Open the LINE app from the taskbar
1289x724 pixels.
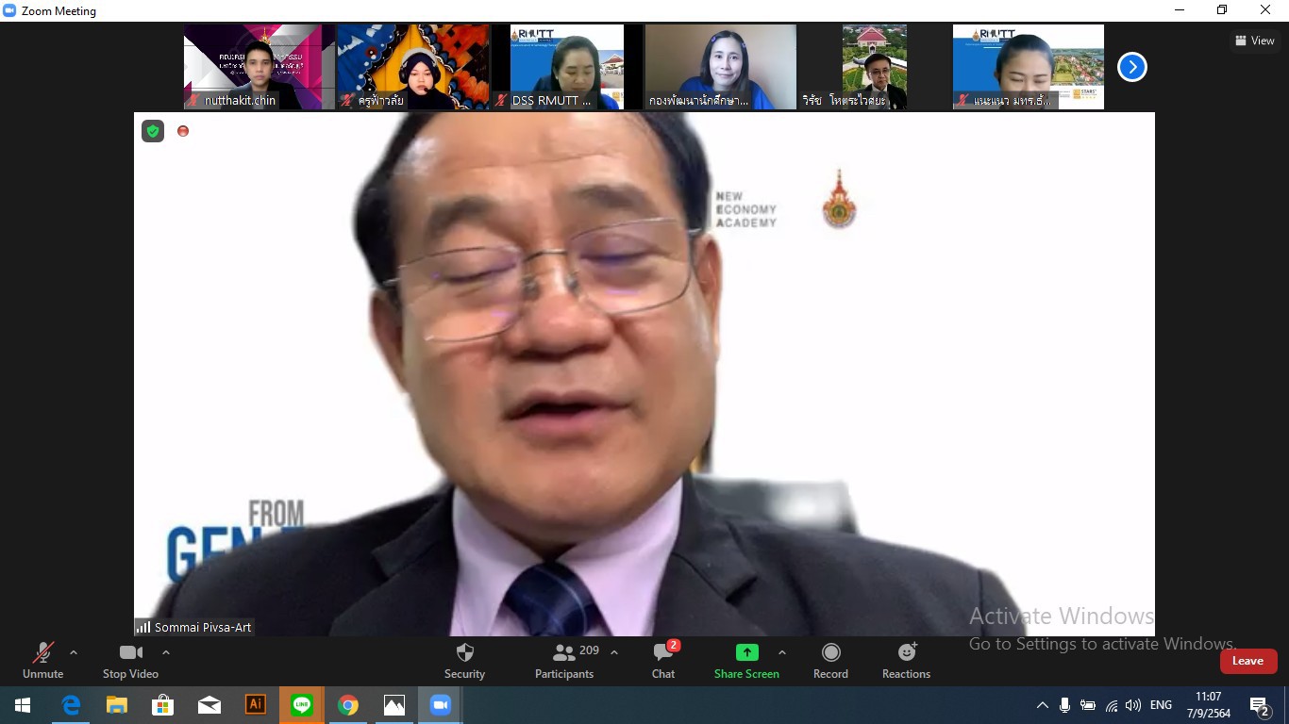coord(301,705)
